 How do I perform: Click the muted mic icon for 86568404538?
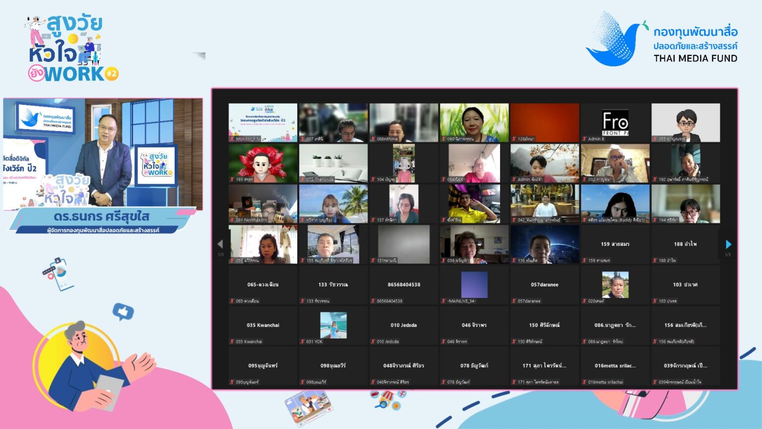point(373,301)
